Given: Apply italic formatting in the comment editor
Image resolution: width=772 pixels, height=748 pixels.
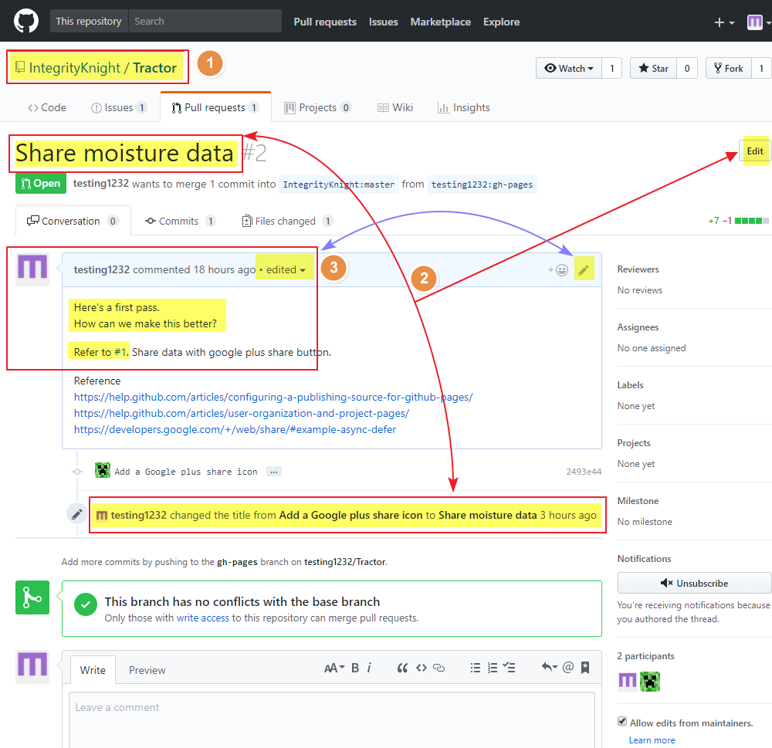Looking at the screenshot, I should click(371, 668).
